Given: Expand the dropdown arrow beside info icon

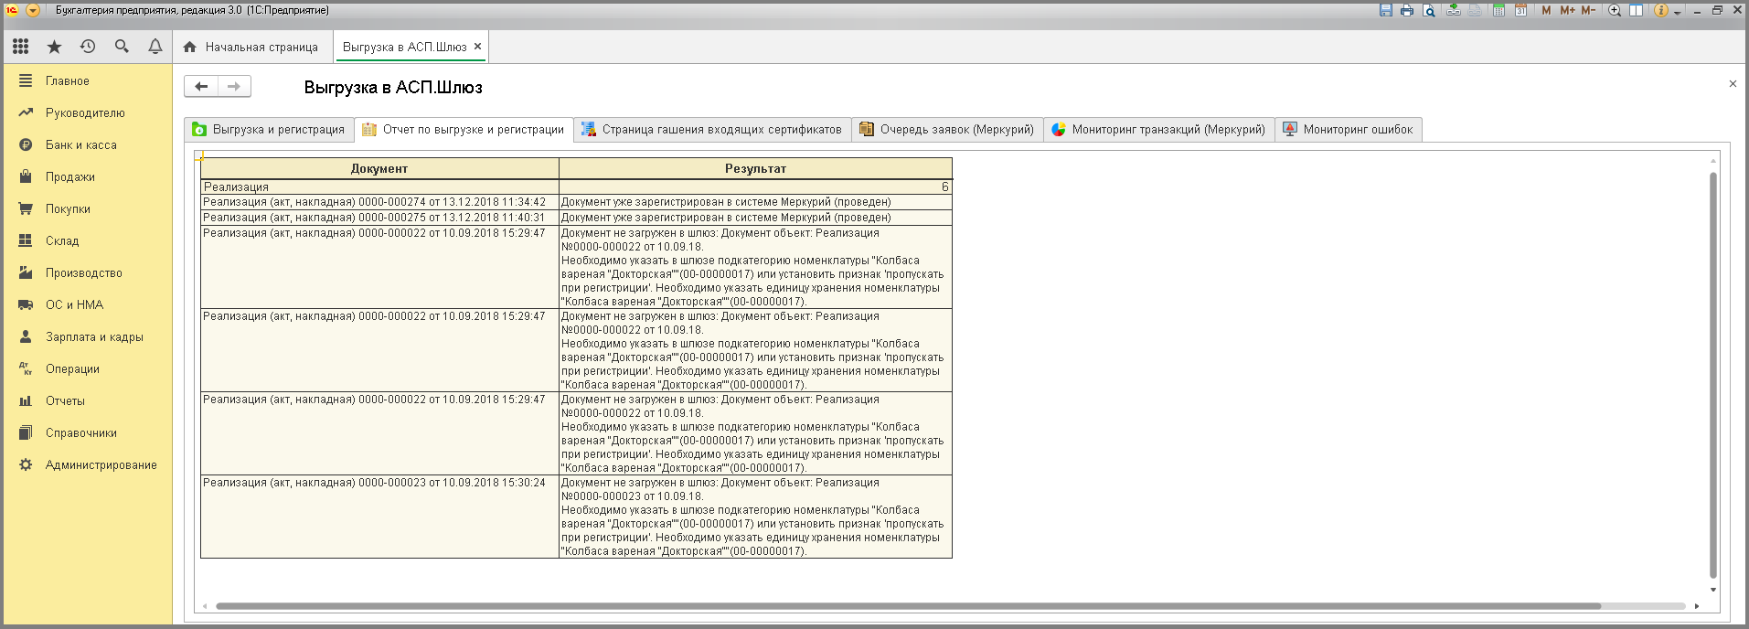Looking at the screenshot, I should point(1677,12).
